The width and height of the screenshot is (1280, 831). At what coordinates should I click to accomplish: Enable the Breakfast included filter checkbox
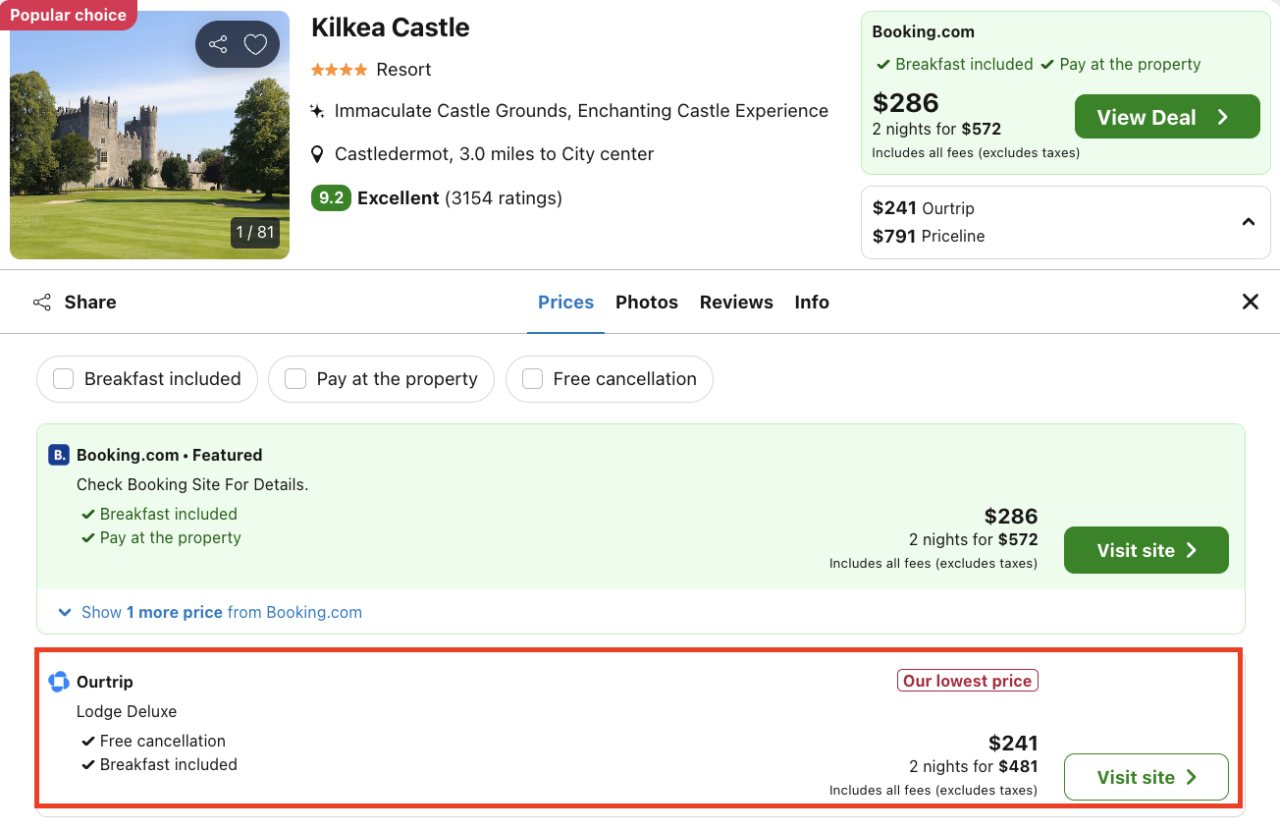pyautogui.click(x=64, y=379)
